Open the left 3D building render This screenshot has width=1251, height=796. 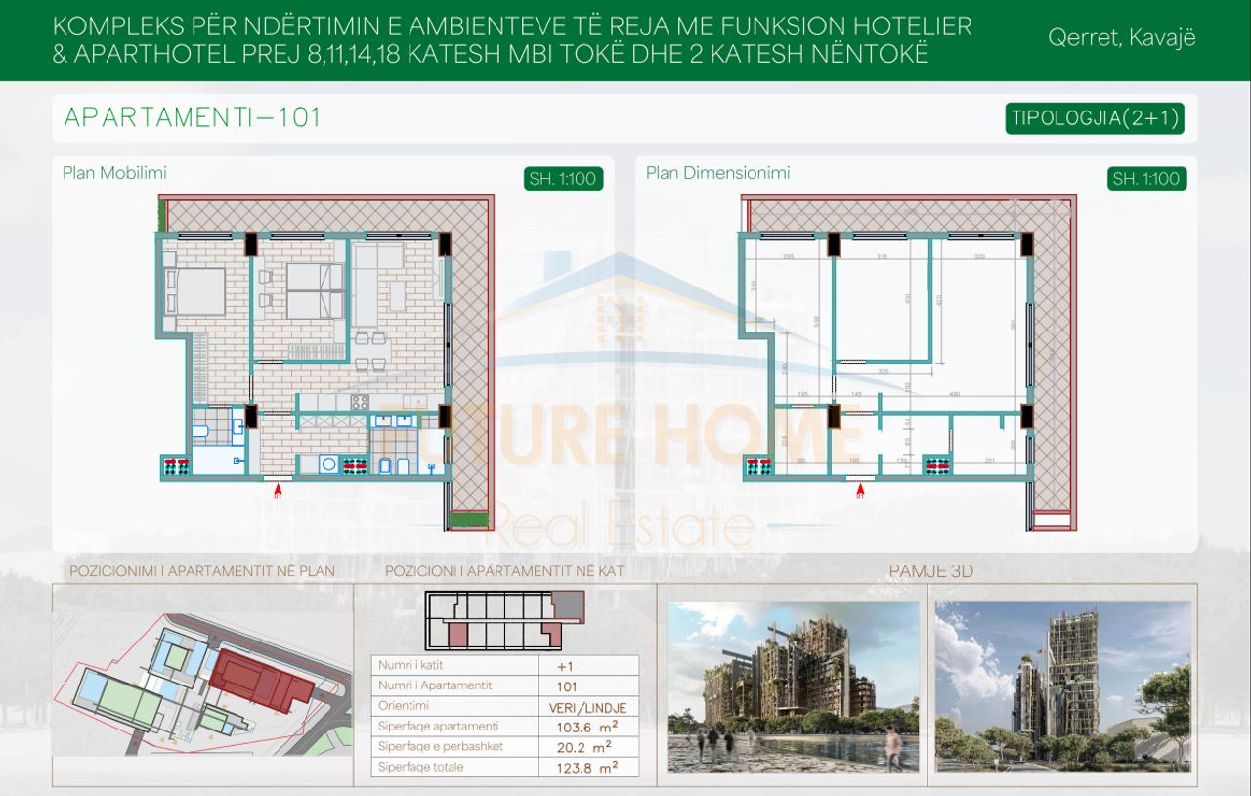coord(793,686)
